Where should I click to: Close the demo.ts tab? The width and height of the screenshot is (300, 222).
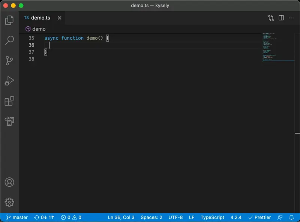point(58,18)
